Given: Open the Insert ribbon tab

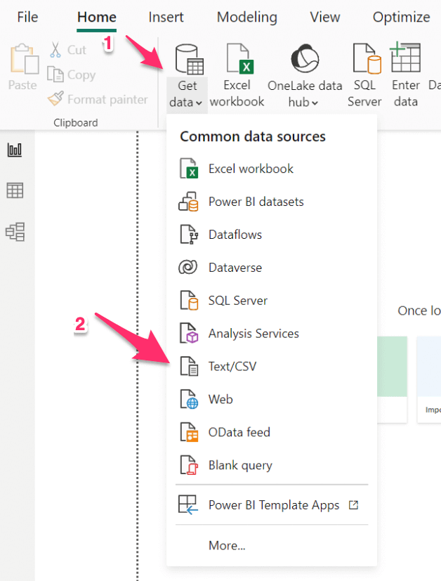Looking at the screenshot, I should click(166, 17).
